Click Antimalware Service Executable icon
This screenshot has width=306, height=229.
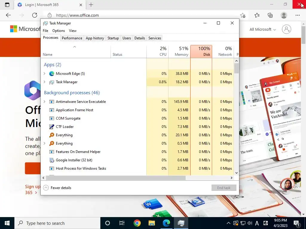pyautogui.click(x=51, y=102)
